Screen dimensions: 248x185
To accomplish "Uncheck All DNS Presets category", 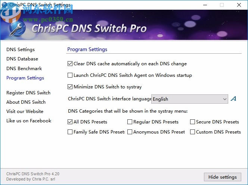I will click(x=70, y=122).
